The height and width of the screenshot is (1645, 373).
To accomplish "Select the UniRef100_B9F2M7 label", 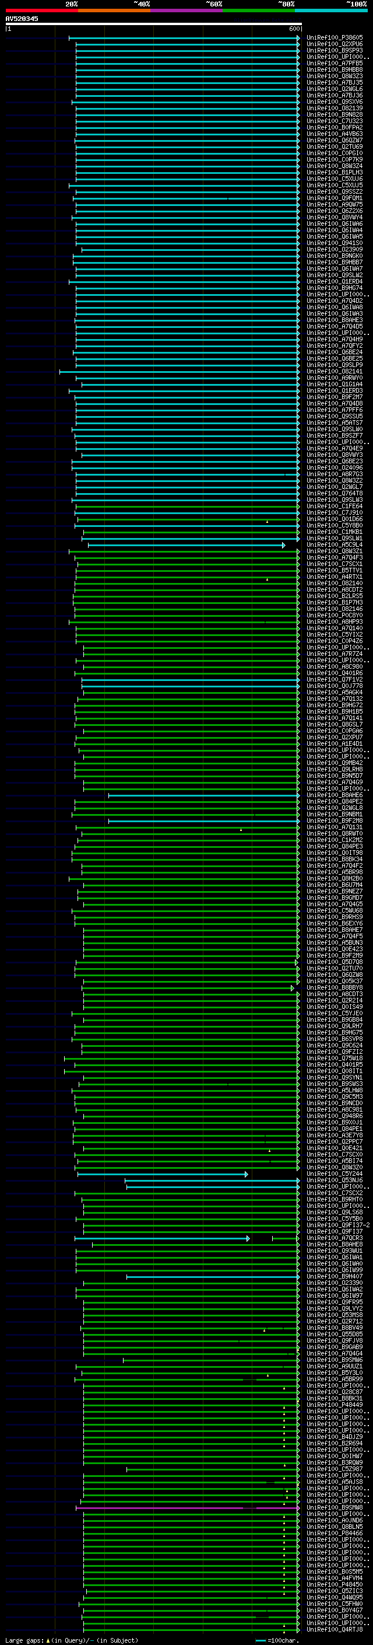I will tap(335, 397).
